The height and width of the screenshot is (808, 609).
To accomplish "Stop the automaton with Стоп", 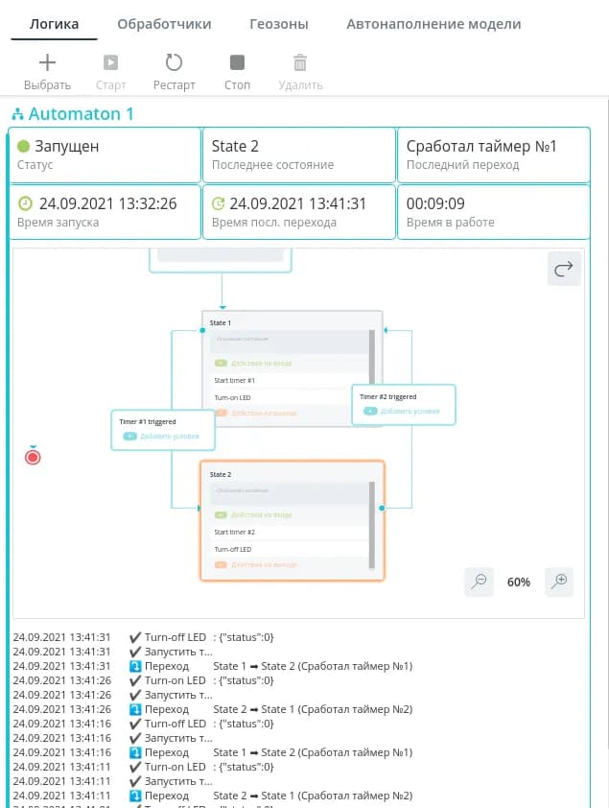I will tap(237, 63).
